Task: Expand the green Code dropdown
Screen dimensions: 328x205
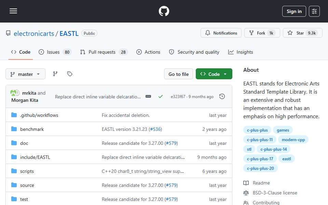Action: pyautogui.click(x=214, y=74)
